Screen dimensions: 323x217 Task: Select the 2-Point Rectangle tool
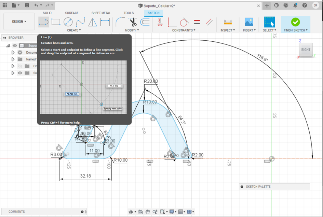click(x=56, y=22)
